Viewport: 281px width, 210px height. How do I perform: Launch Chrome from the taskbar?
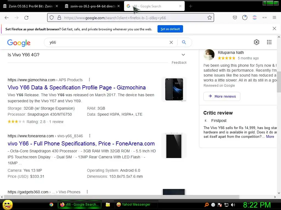point(51,205)
